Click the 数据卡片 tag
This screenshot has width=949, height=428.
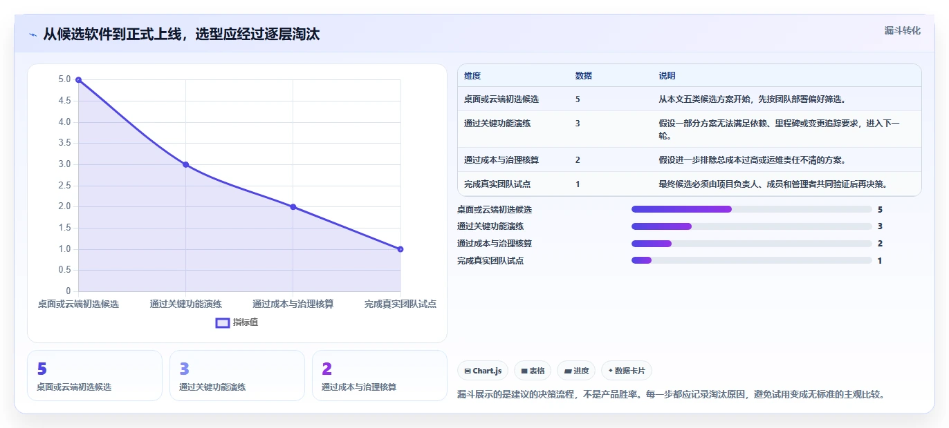point(627,371)
